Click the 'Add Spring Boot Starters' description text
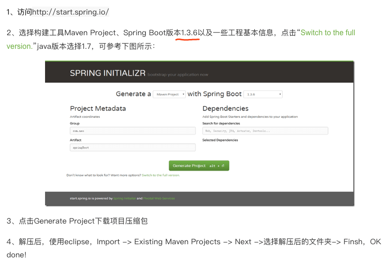The height and width of the screenshot is (263, 389). tap(250, 117)
